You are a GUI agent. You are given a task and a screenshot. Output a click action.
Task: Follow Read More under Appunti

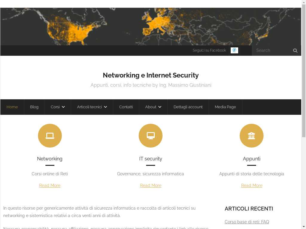click(x=252, y=185)
